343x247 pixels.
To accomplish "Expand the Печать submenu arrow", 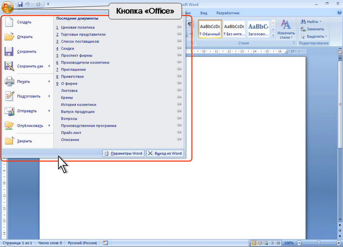I will (x=49, y=82).
